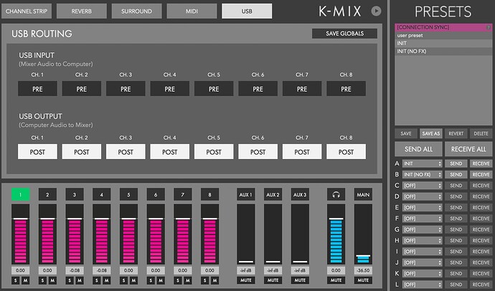This screenshot has height=291, width=495.
Task: Toggle USB Input CH. 8 PRE button
Action: tap(346, 89)
